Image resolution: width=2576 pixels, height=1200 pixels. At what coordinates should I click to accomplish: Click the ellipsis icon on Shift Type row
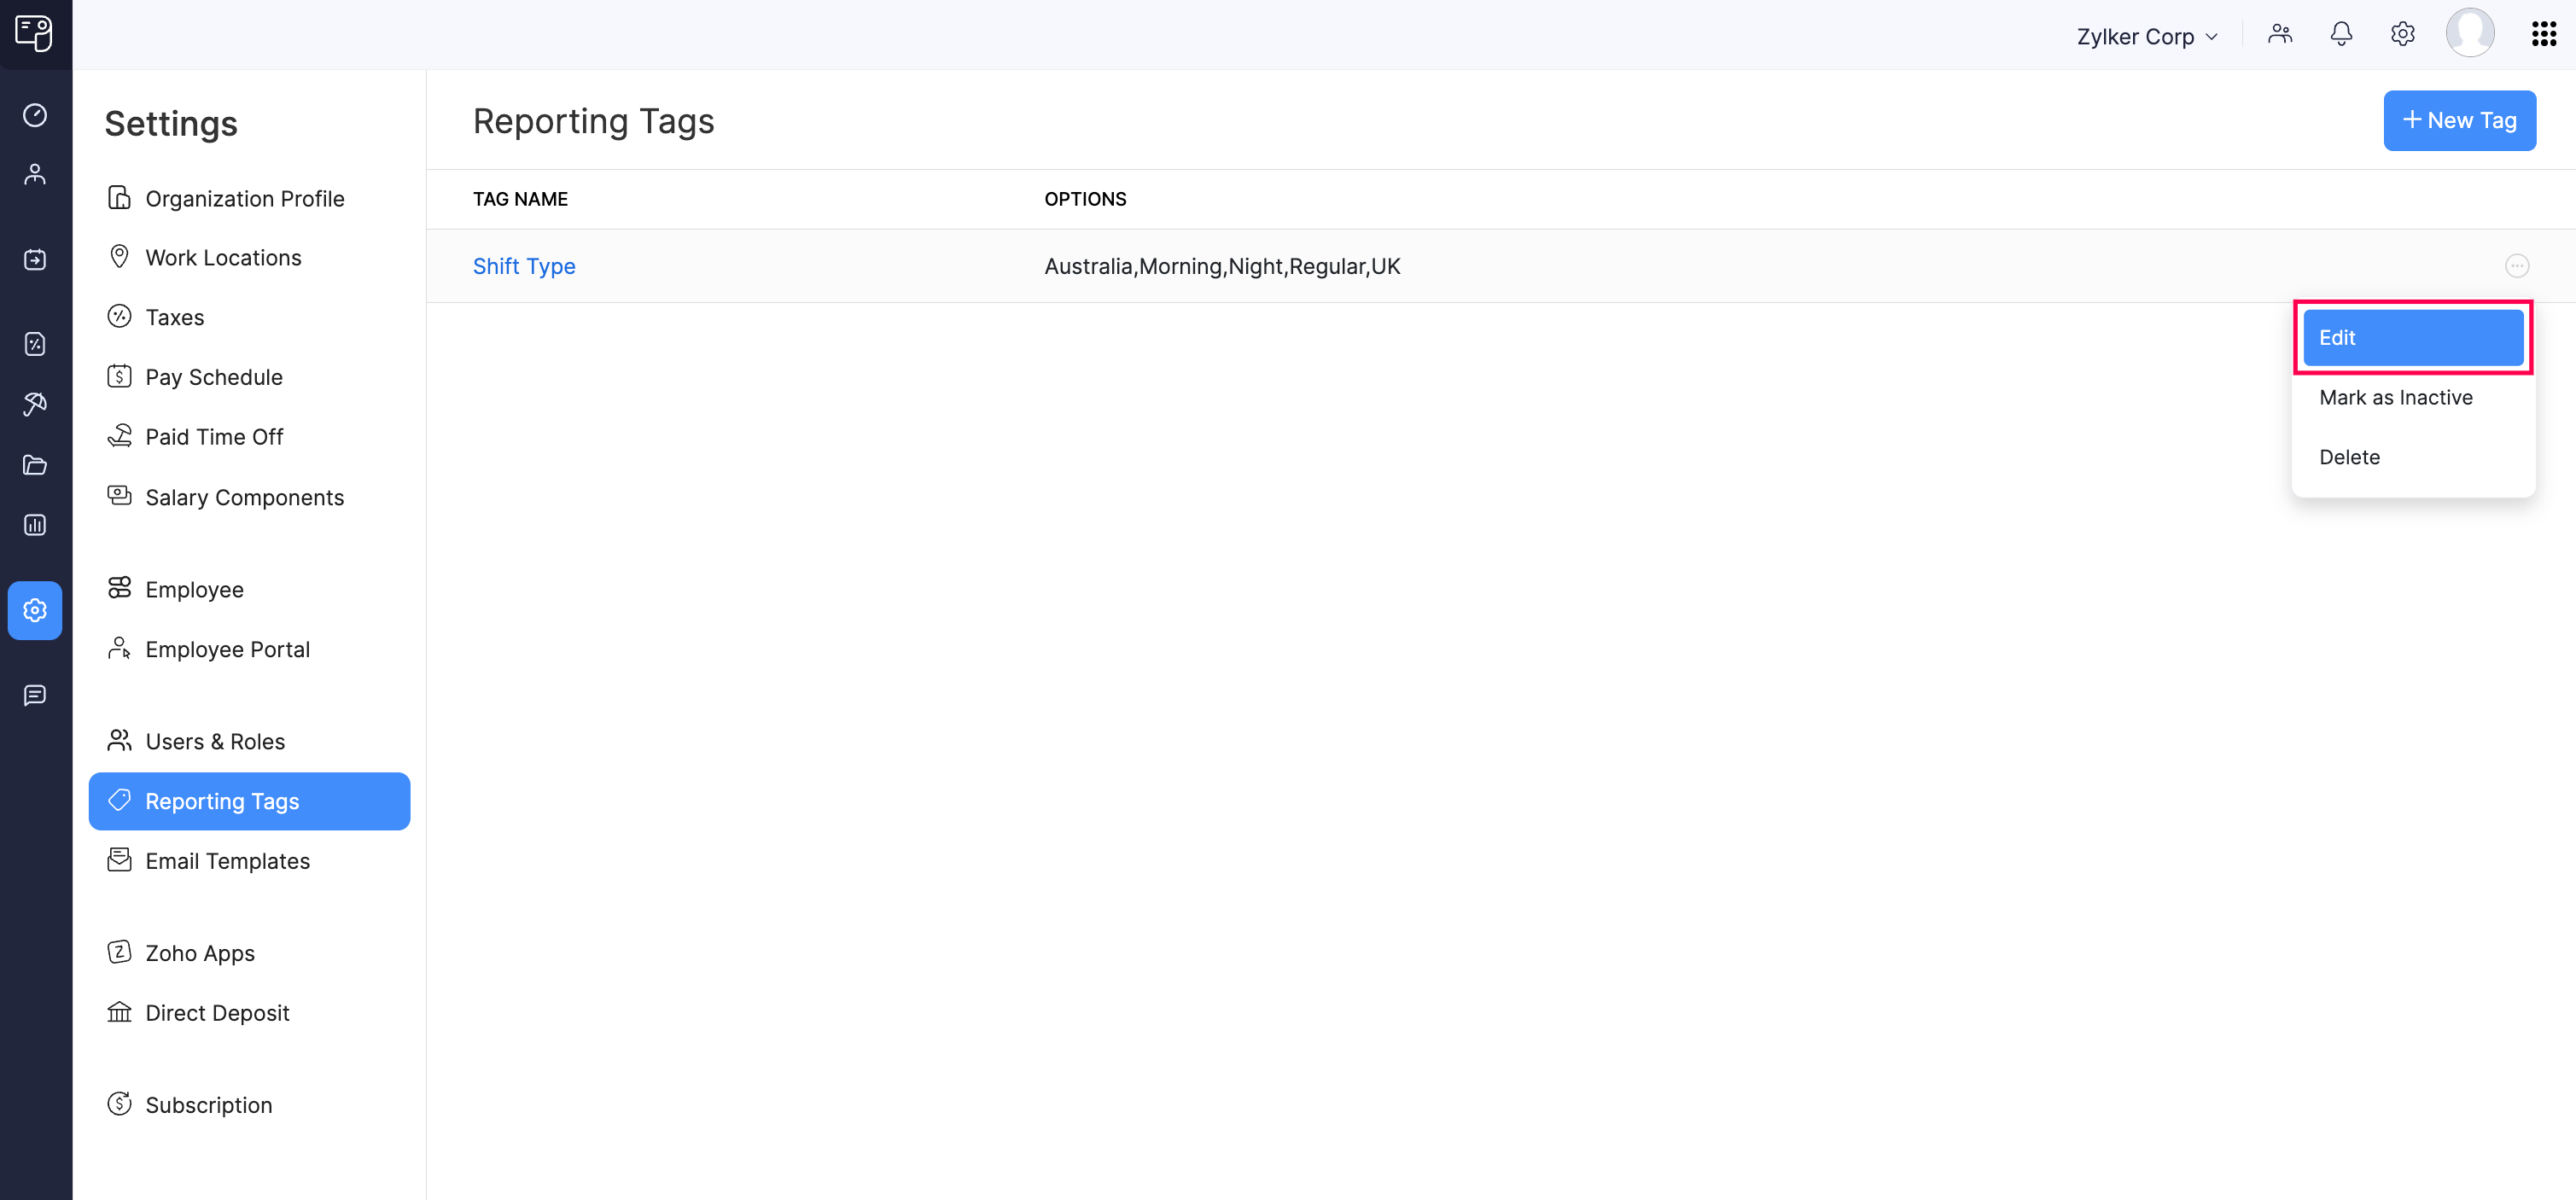coord(2517,266)
